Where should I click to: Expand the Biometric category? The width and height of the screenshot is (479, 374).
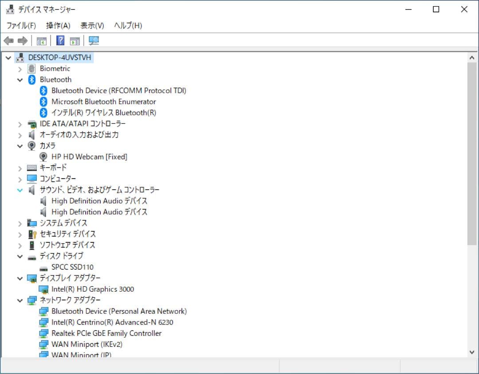pyautogui.click(x=20, y=69)
